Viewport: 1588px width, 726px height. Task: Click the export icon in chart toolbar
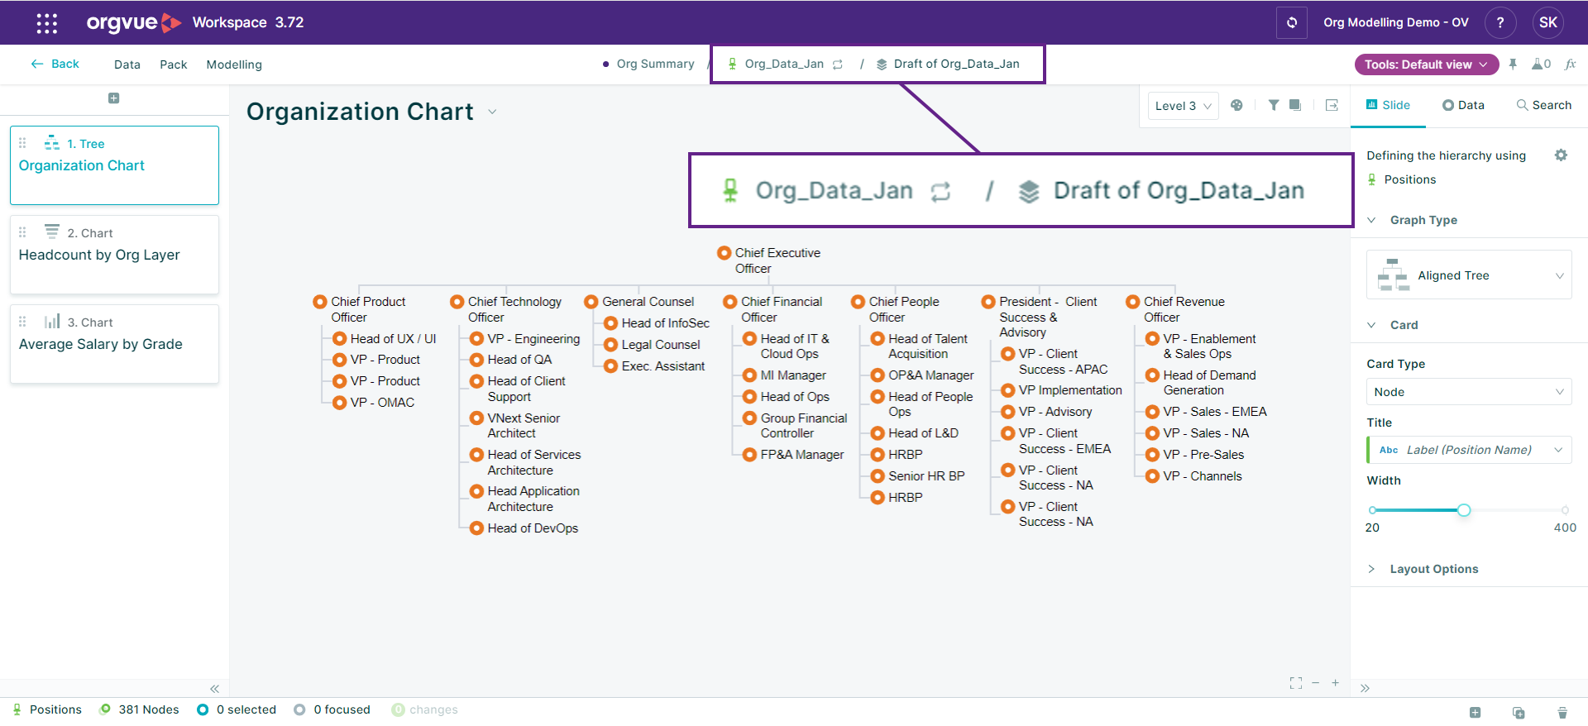coord(1332,105)
